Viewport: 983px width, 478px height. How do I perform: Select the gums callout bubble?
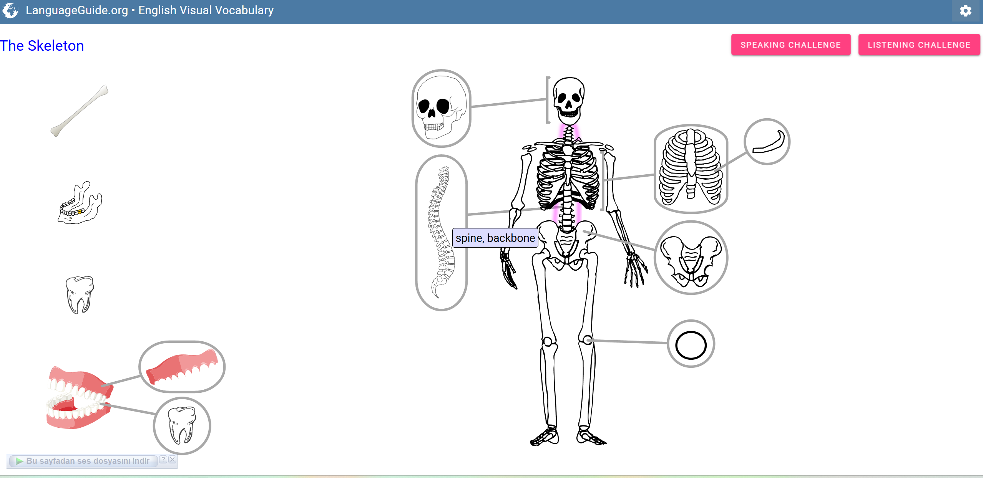(x=182, y=367)
